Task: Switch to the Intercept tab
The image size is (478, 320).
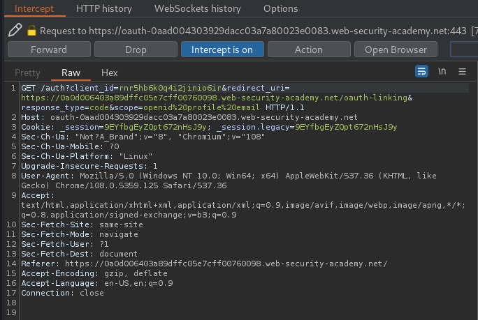Action: point(34,8)
